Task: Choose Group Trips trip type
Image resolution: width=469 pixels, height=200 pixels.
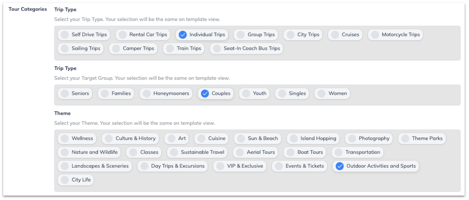Action: (256, 35)
